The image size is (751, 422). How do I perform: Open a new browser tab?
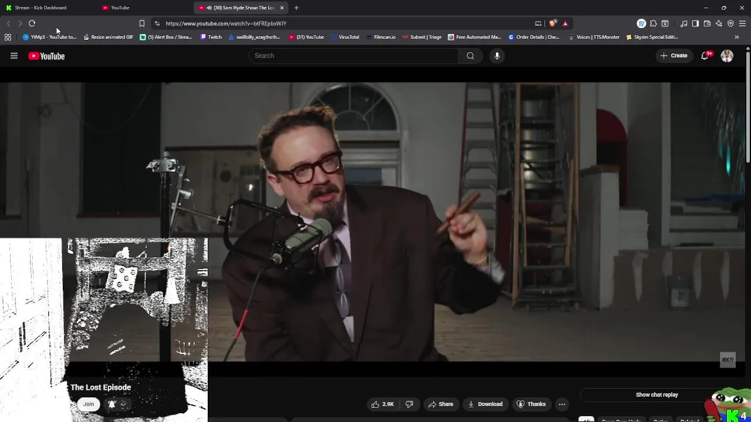(x=296, y=8)
